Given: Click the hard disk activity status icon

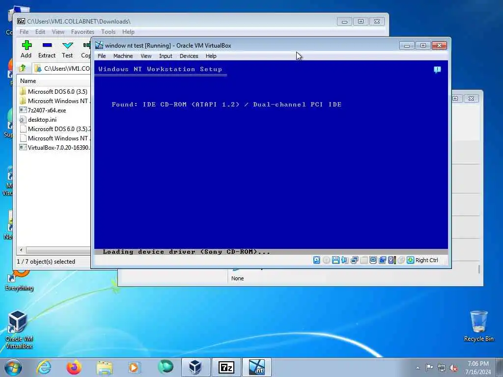Looking at the screenshot, I should [x=317, y=260].
